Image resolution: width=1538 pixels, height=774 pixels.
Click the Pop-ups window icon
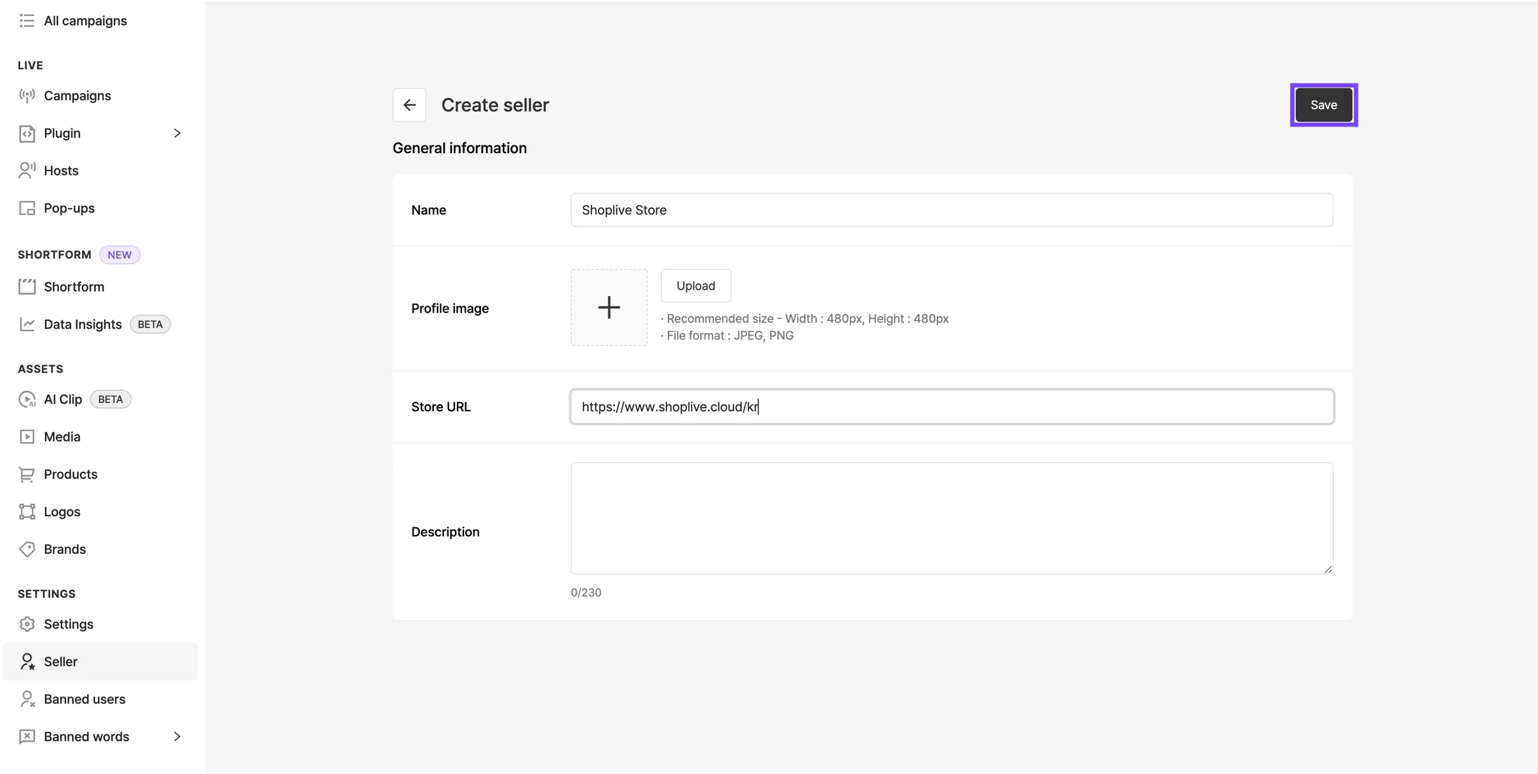pyautogui.click(x=27, y=208)
